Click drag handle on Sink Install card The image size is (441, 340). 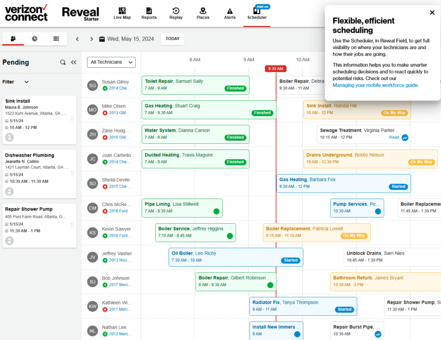(72, 119)
